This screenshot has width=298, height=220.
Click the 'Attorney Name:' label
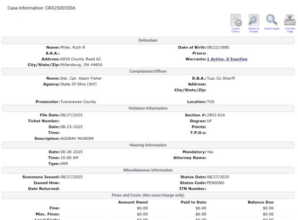click(189, 158)
